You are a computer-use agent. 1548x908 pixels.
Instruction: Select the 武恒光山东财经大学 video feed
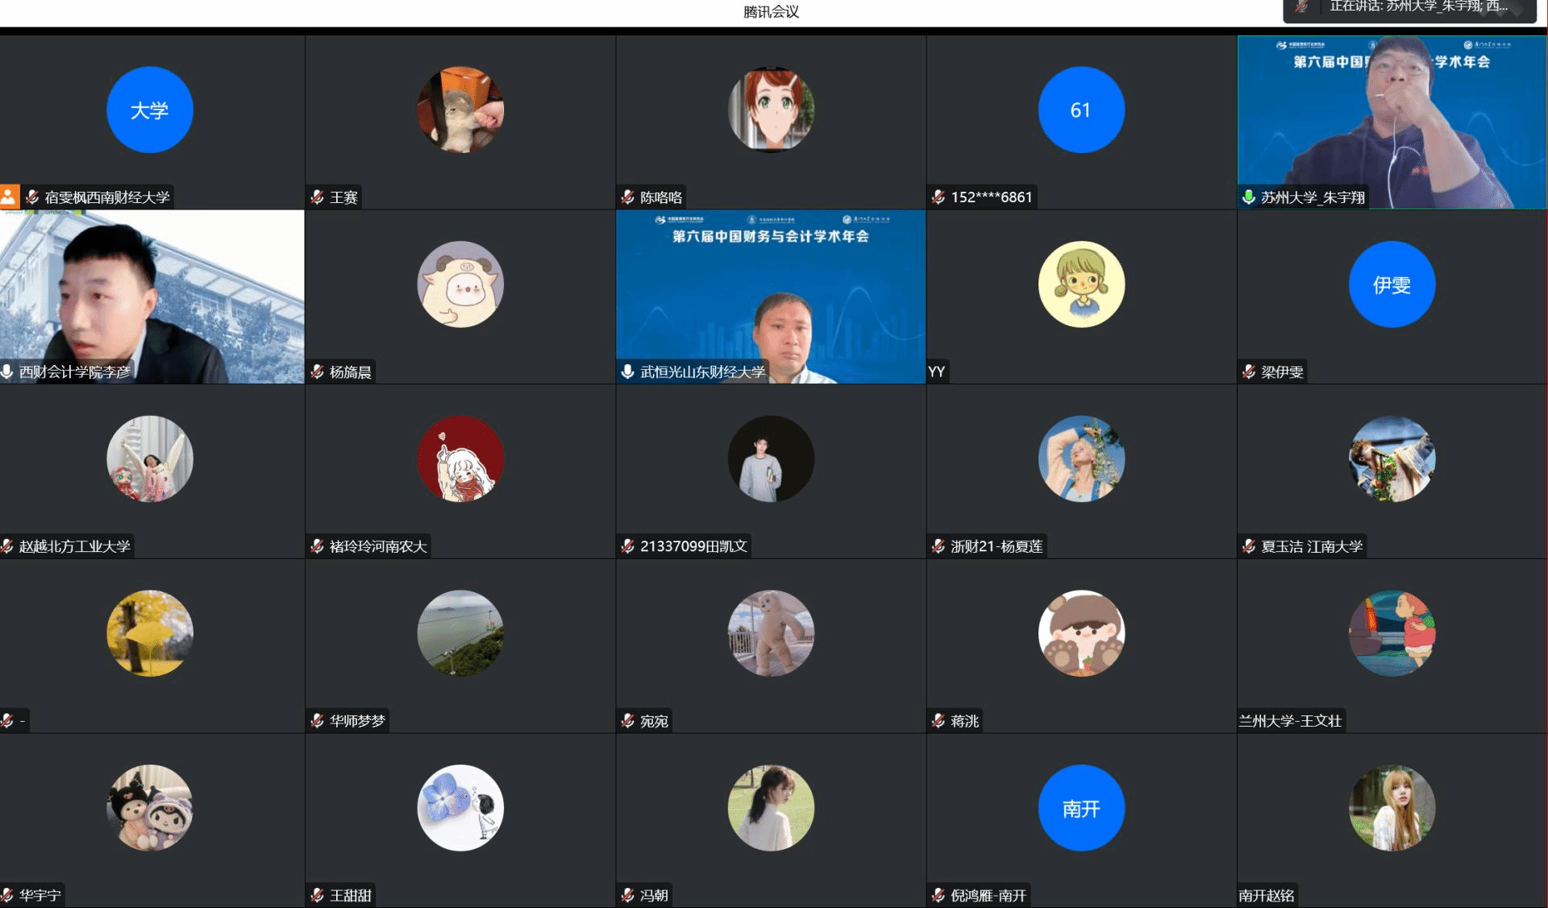pyautogui.click(x=770, y=296)
